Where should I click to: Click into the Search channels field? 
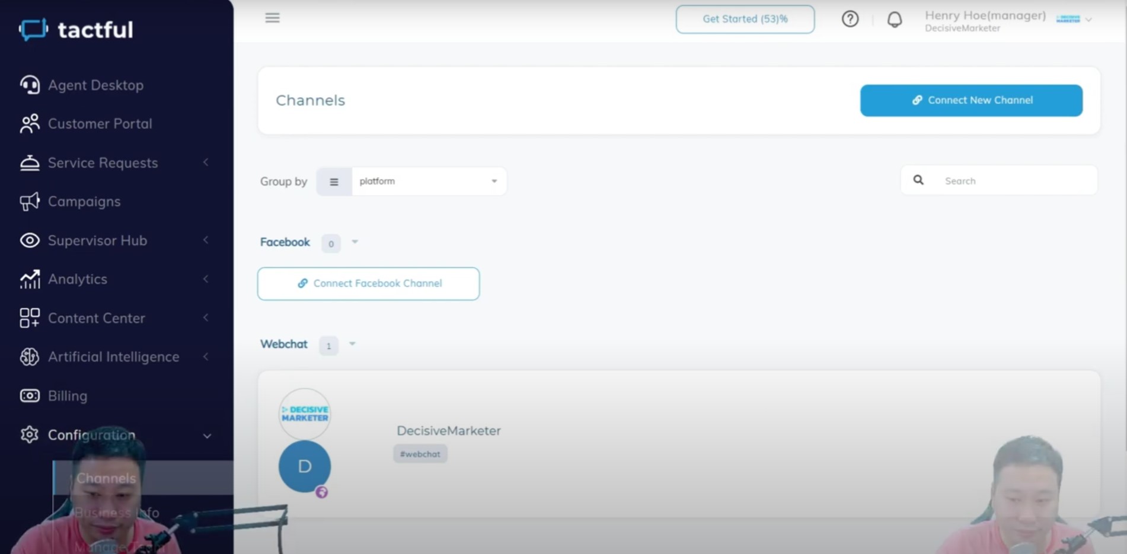(x=999, y=181)
